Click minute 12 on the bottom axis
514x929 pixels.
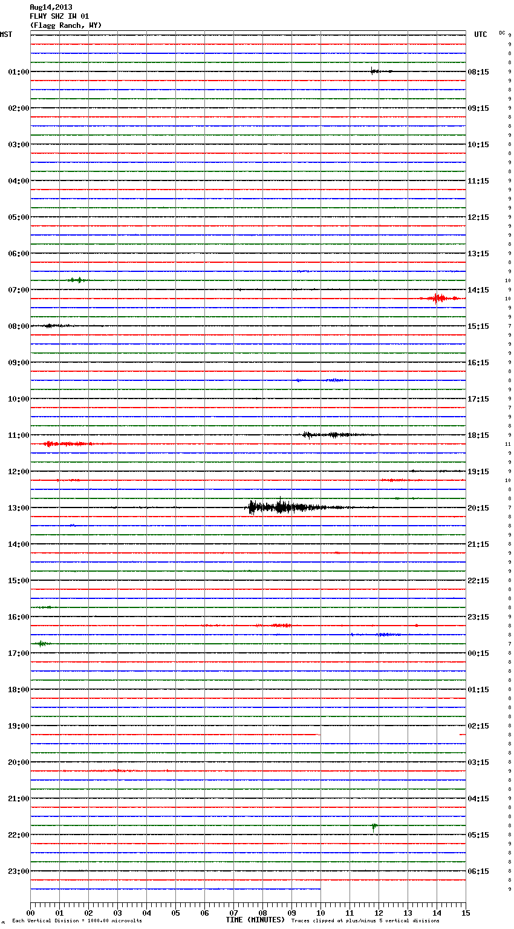379,913
